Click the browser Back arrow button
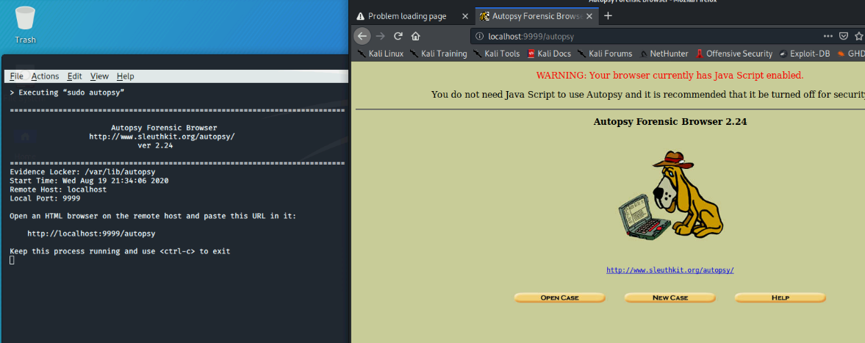This screenshot has height=343, width=865. pos(362,36)
